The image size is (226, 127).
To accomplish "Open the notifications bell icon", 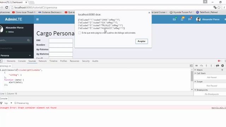I will pyautogui.click(x=182, y=19).
